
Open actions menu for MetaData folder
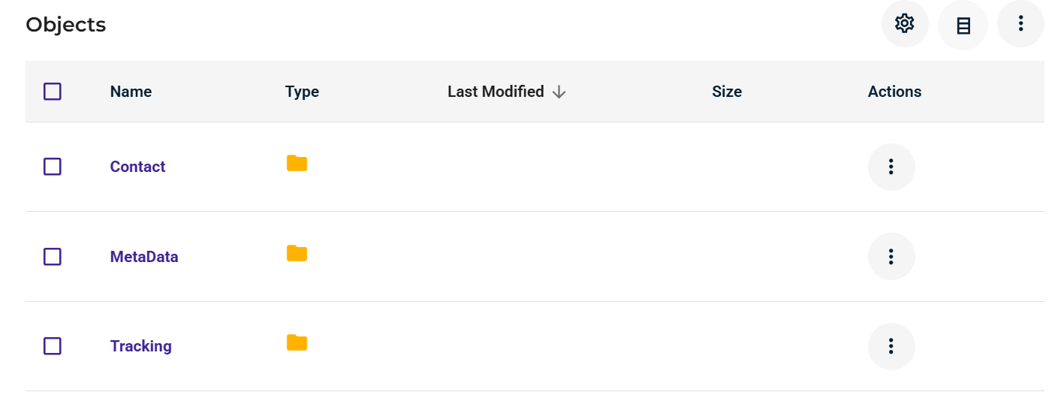click(891, 257)
